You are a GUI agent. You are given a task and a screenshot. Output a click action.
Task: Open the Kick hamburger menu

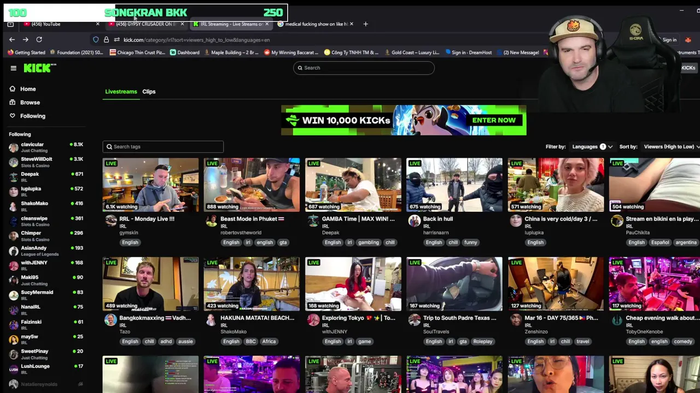pos(13,68)
